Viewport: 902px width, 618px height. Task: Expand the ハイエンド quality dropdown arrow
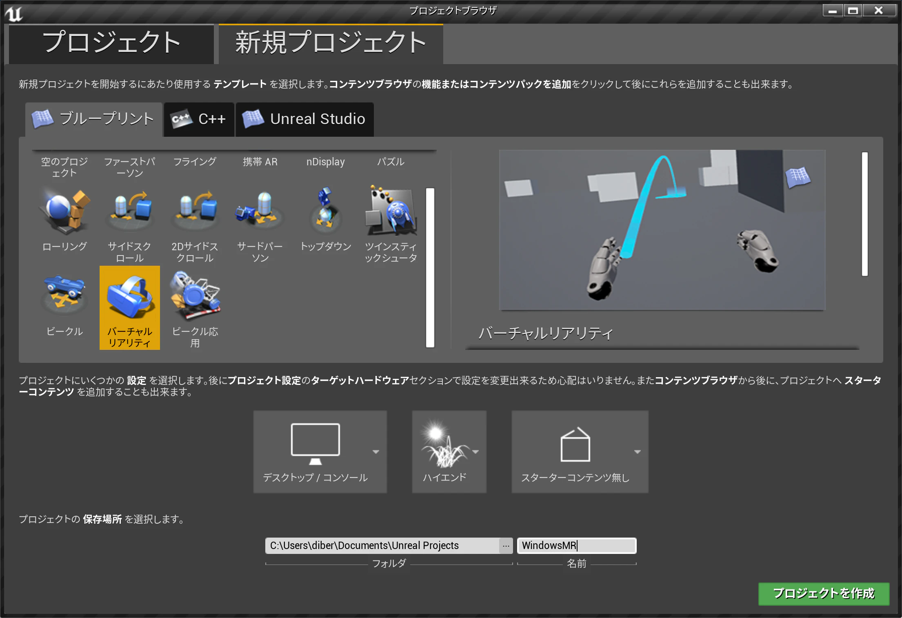pos(475,451)
